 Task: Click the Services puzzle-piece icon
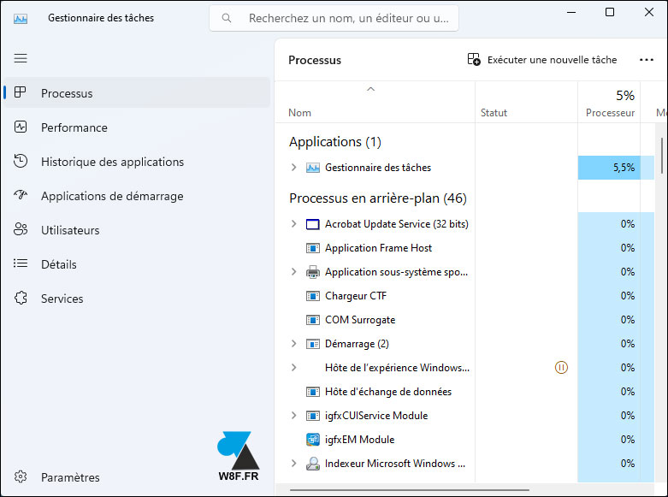21,298
